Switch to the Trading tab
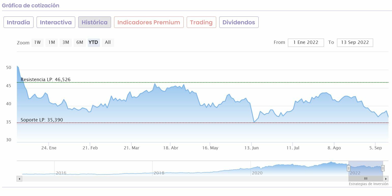The width and height of the screenshot is (392, 196). coord(201,22)
